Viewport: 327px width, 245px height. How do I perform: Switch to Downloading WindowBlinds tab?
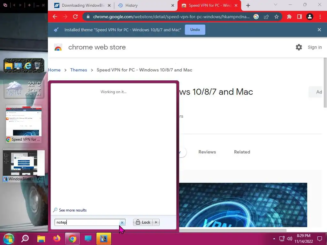(82, 5)
